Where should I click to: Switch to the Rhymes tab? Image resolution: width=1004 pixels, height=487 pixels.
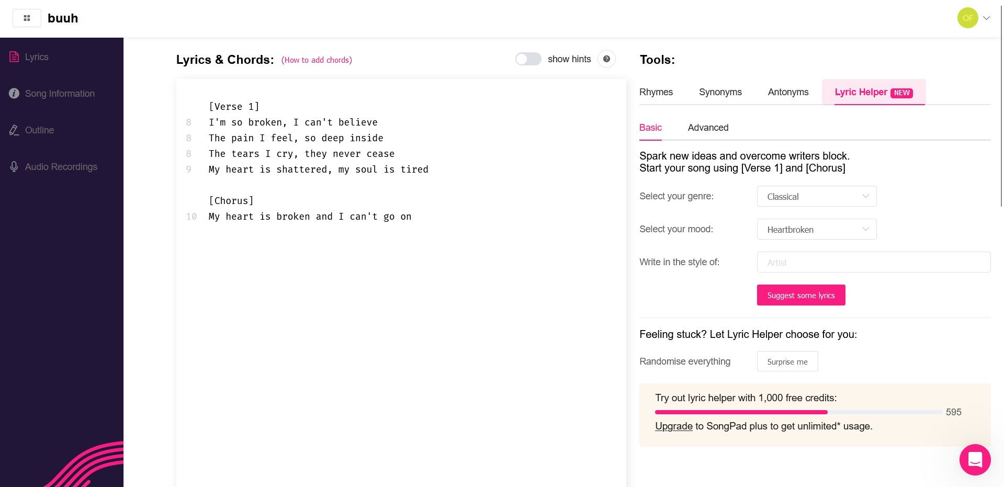656,92
